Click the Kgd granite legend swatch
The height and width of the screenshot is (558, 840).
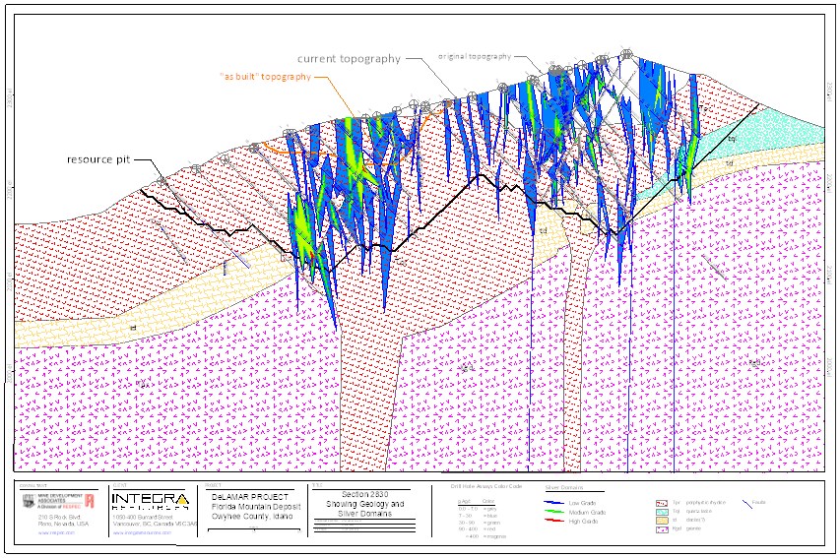point(661,530)
